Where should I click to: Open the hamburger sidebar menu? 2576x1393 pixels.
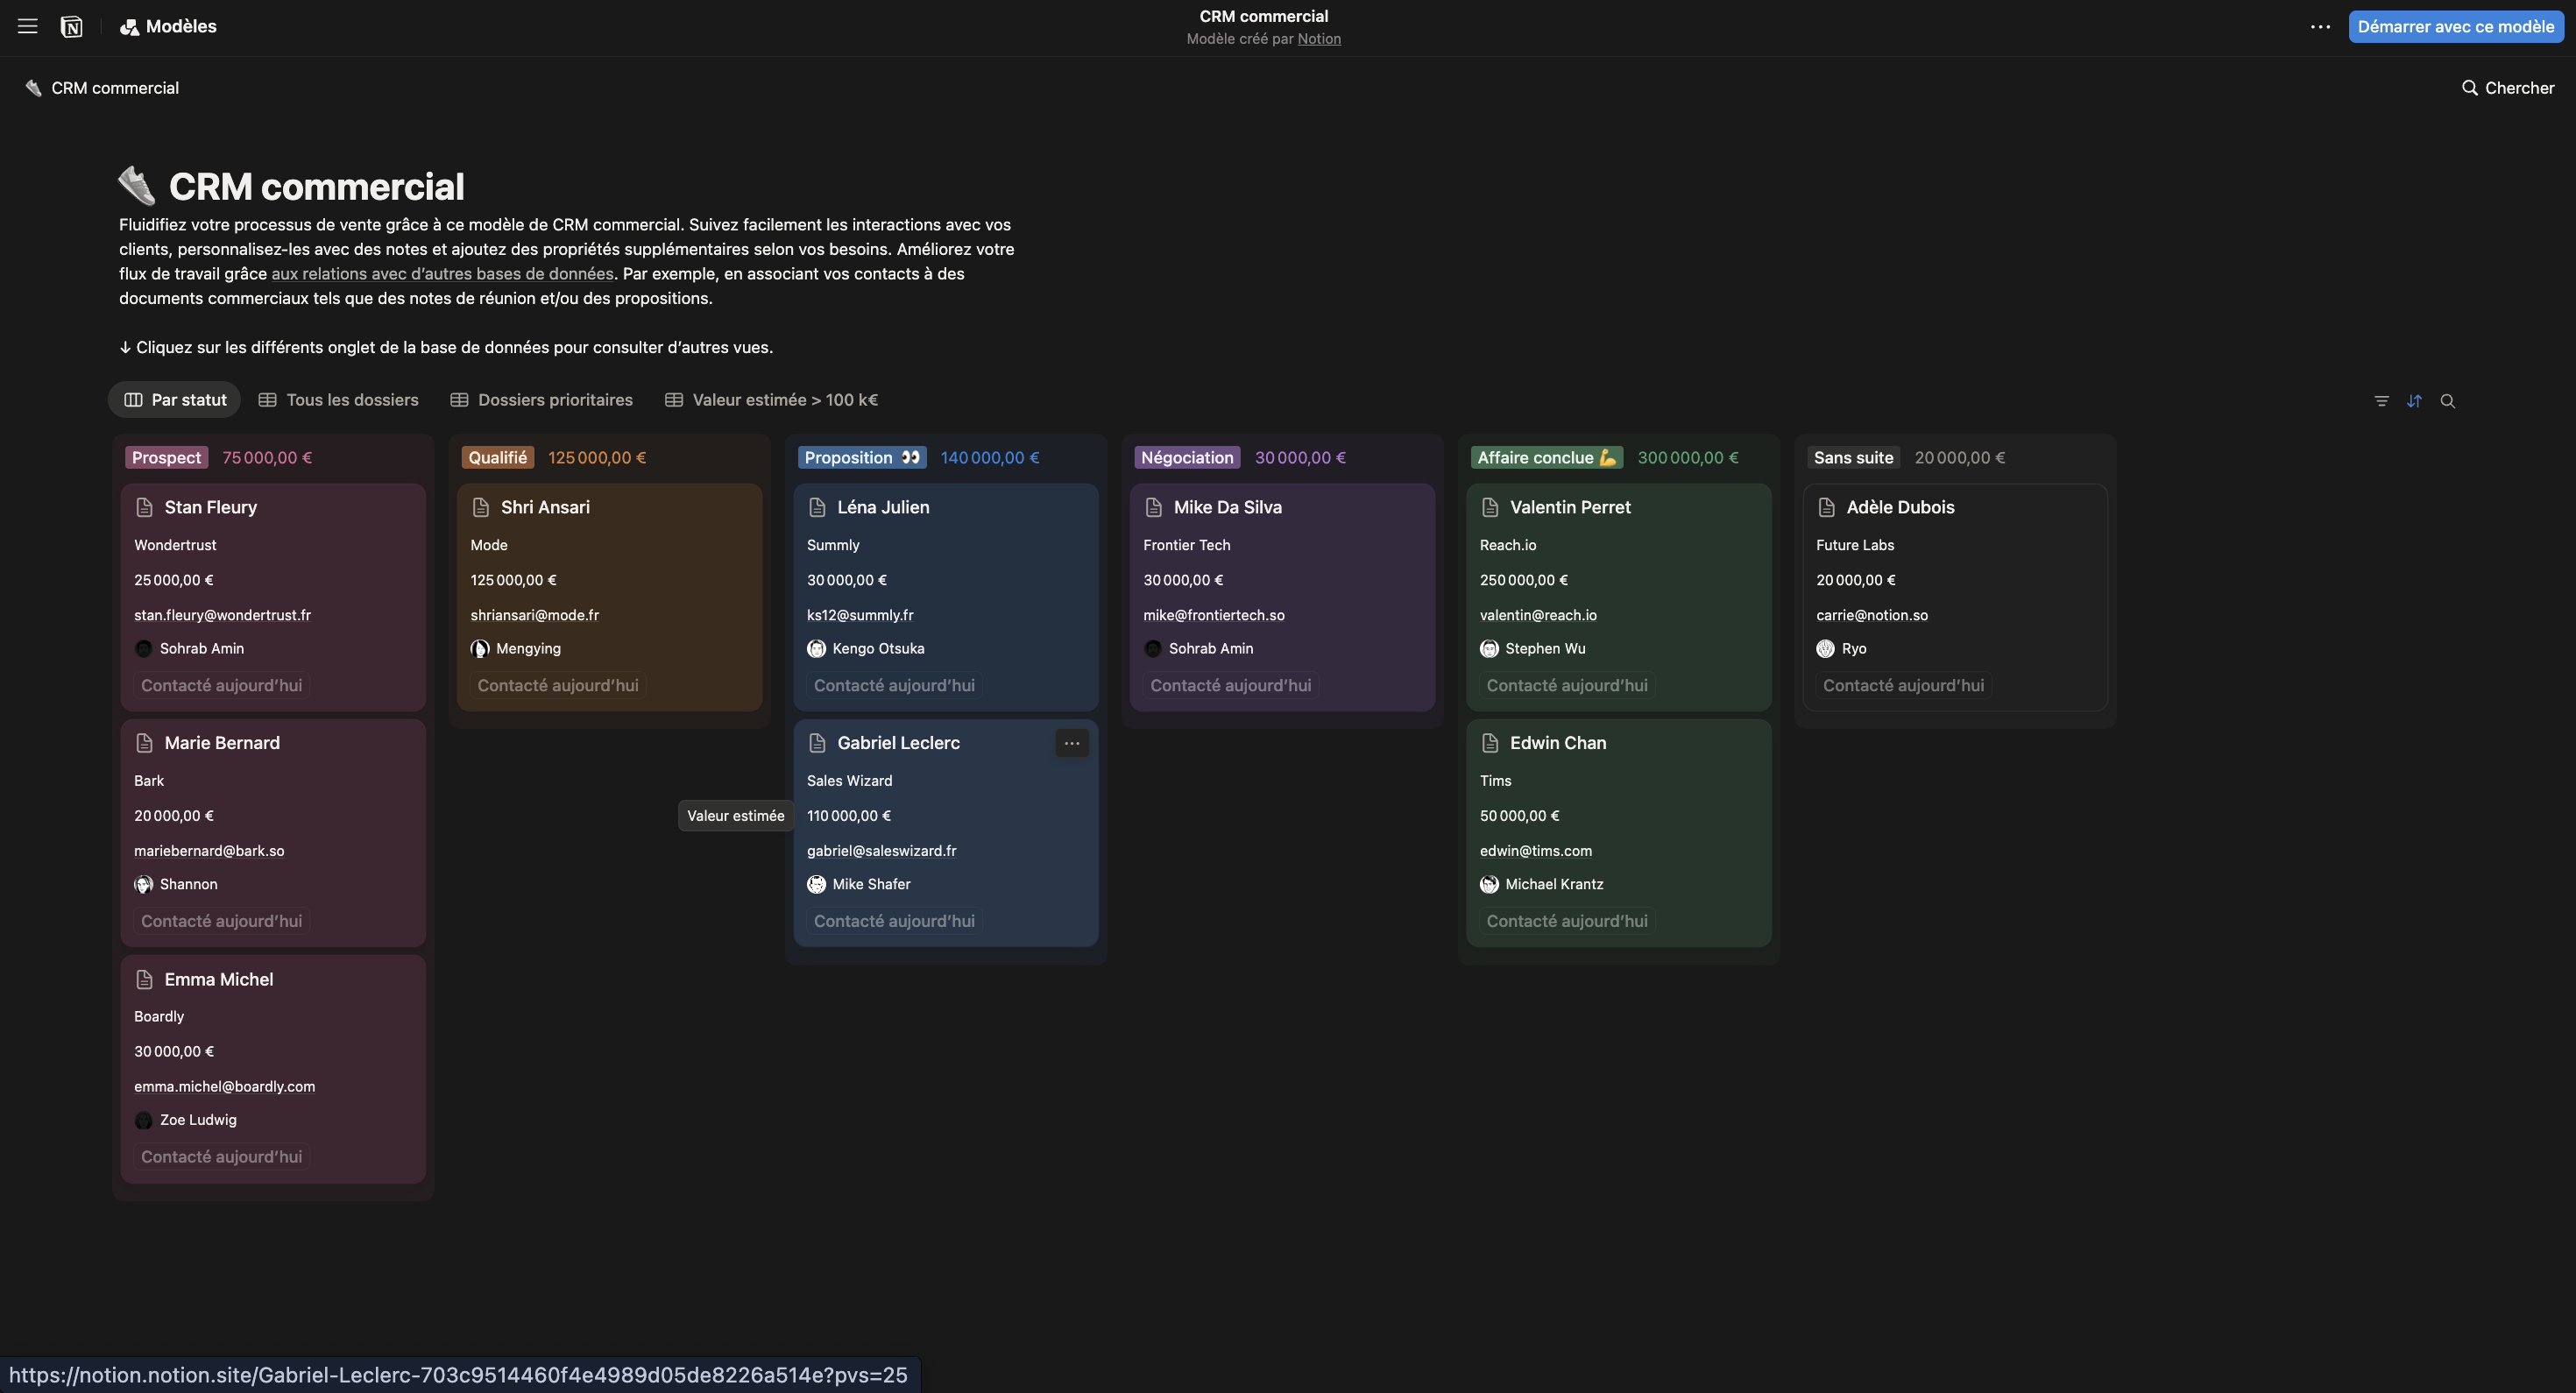[28, 27]
